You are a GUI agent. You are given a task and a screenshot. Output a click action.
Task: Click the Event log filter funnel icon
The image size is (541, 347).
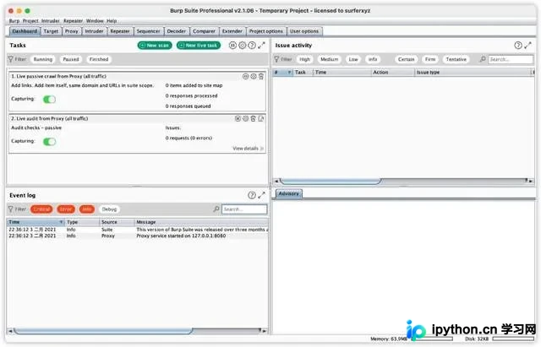point(10,209)
